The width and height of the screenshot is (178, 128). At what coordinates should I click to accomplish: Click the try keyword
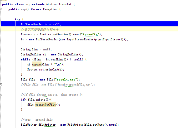pos(17,20)
